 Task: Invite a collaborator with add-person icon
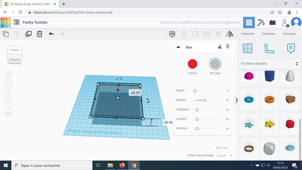click(x=285, y=23)
